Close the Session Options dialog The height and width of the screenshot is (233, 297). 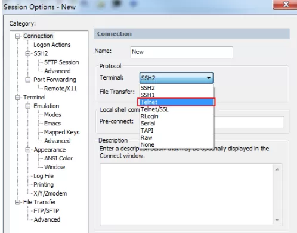click(286, 4)
